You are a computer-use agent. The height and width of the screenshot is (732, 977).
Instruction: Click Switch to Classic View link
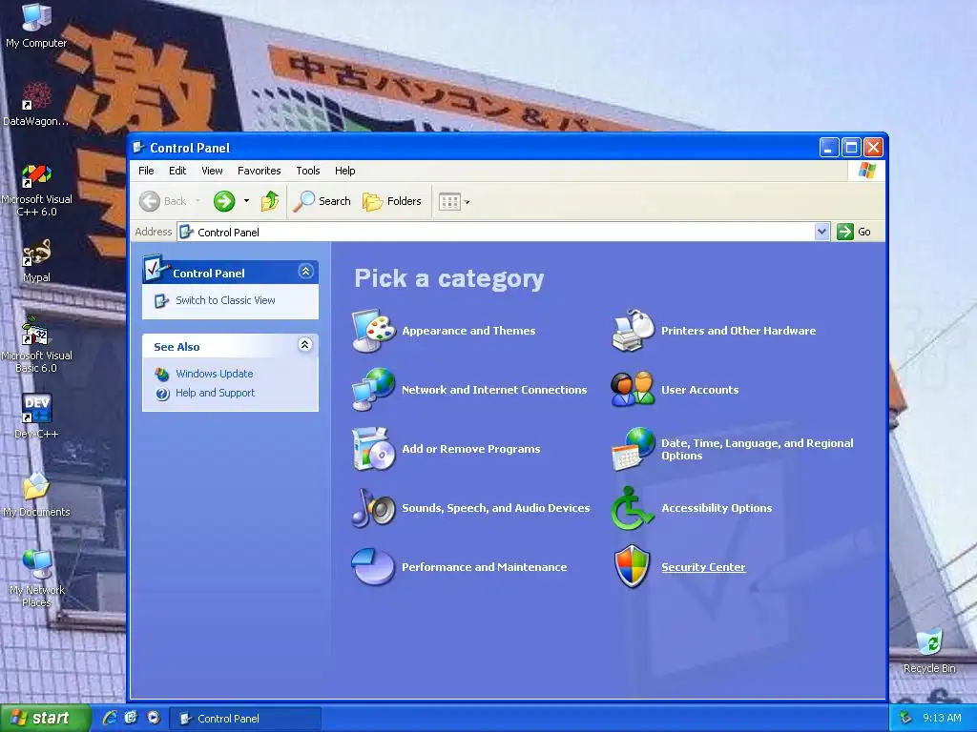point(225,300)
